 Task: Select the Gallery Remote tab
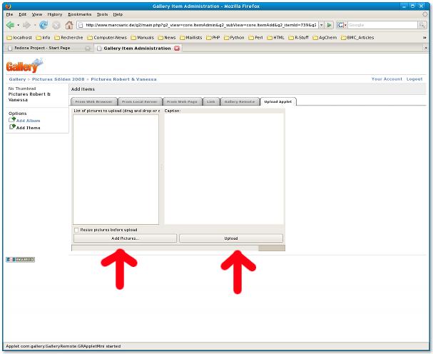tap(238, 102)
